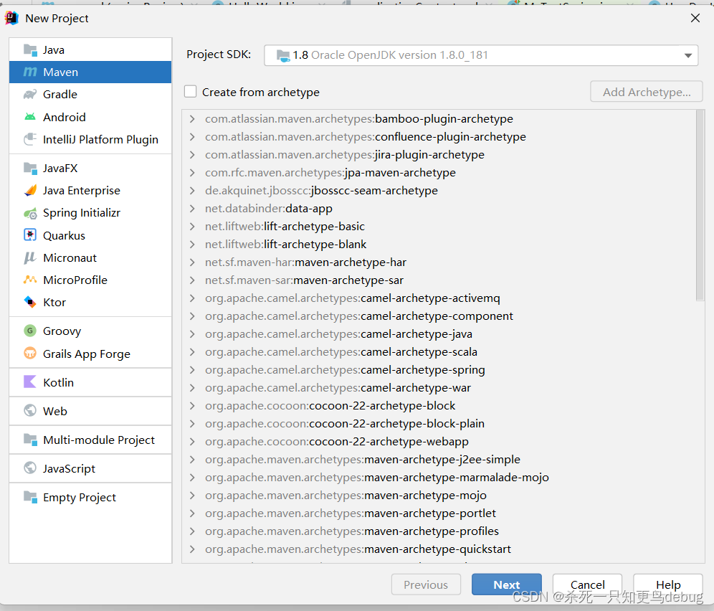Click the Android robot icon
Image resolution: width=714 pixels, height=611 pixels.
point(30,117)
